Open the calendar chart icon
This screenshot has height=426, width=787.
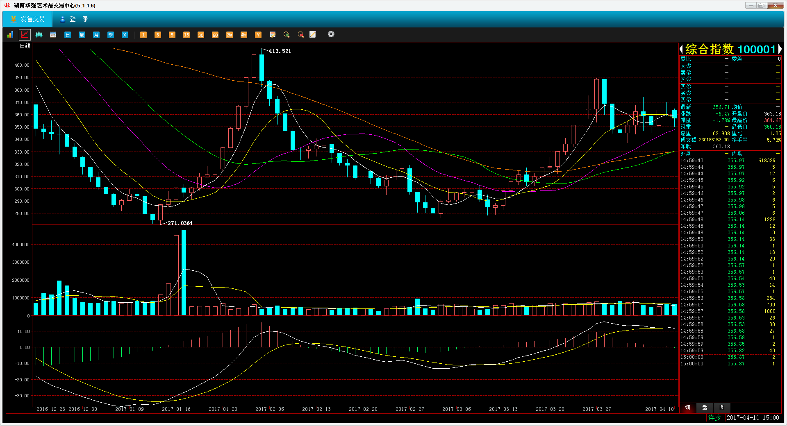point(53,35)
